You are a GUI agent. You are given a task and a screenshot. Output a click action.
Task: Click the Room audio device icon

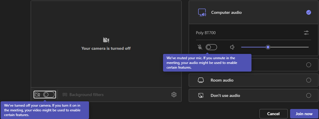[x=200, y=80]
